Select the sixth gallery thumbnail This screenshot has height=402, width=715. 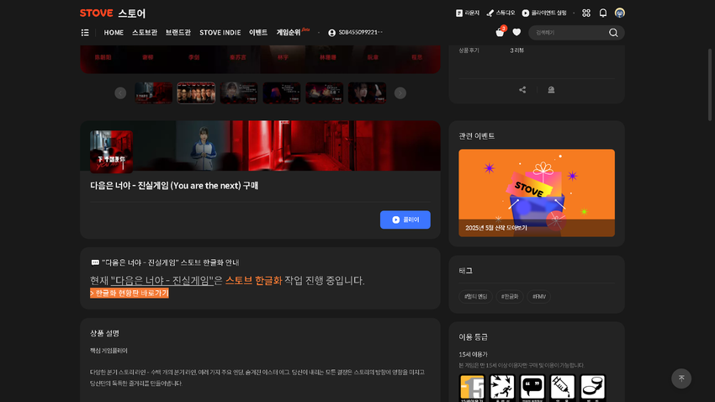coord(367,93)
